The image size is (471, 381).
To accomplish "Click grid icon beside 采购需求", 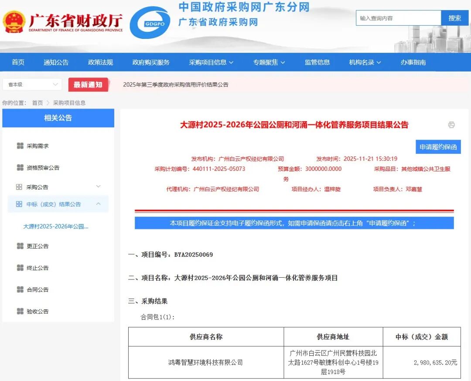I will (20, 146).
